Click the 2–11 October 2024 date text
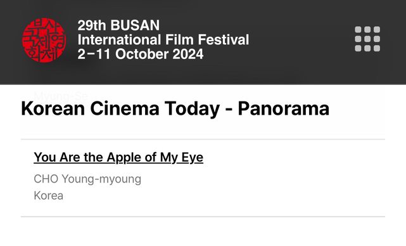Screen dimensions: 406x246 [141, 54]
